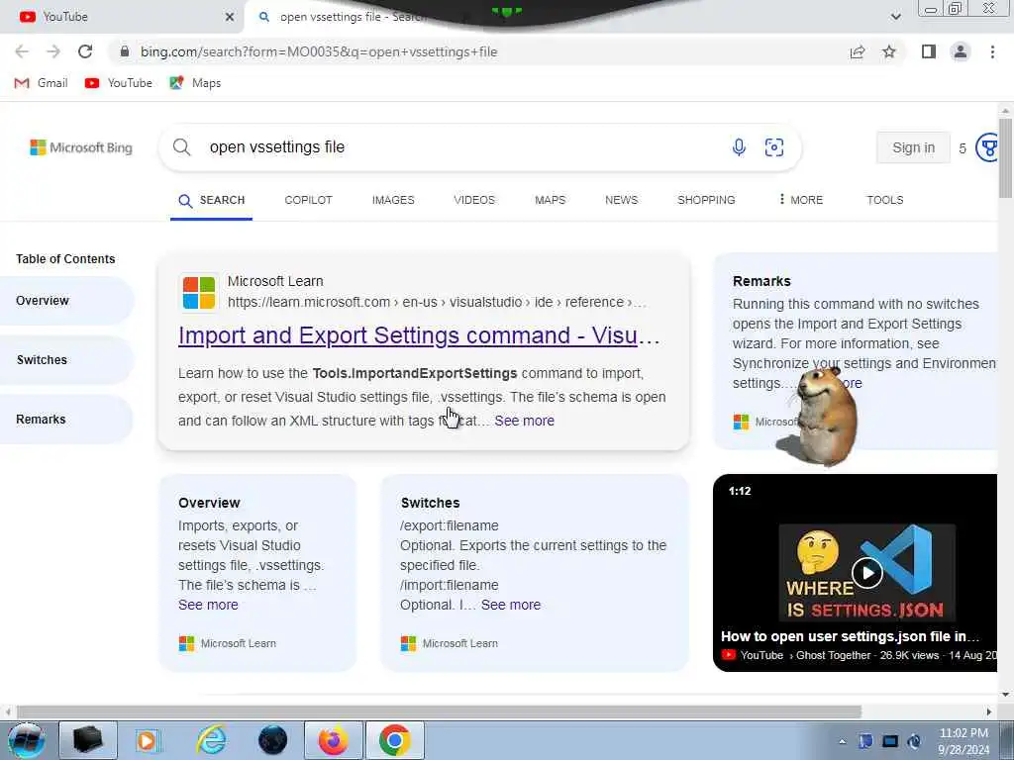Click the Sign in button
Screen dimensions: 1014x760
coord(913,147)
